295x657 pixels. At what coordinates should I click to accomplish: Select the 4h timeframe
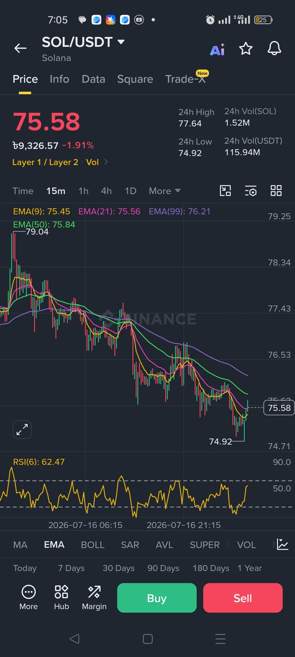point(106,191)
